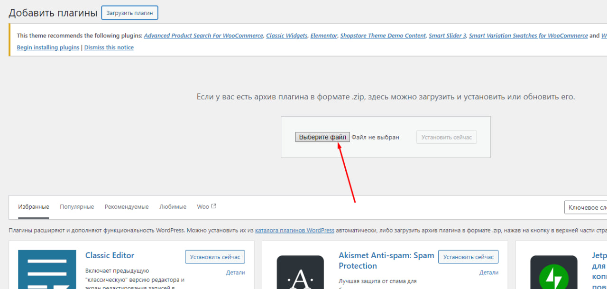Switch to the Любимые tab
The image size is (607, 289).
(x=173, y=207)
